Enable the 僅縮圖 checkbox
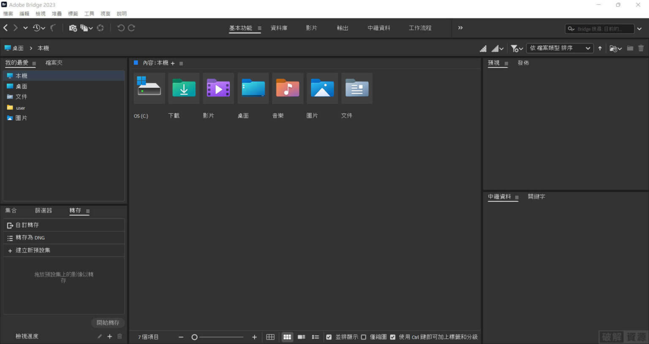Viewport: 649px width, 344px height. pos(364,337)
